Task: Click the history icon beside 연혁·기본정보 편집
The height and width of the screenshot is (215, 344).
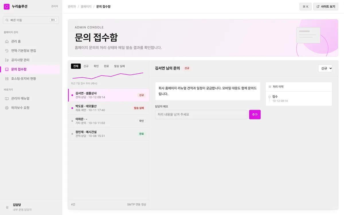Action: tap(7, 51)
